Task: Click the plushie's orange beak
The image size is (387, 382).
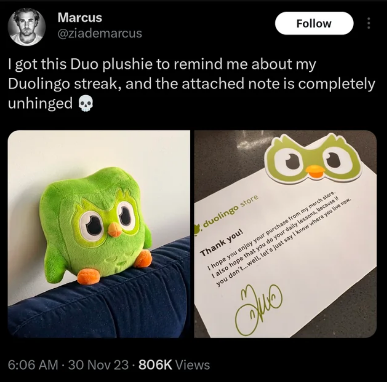Action: tap(115, 230)
